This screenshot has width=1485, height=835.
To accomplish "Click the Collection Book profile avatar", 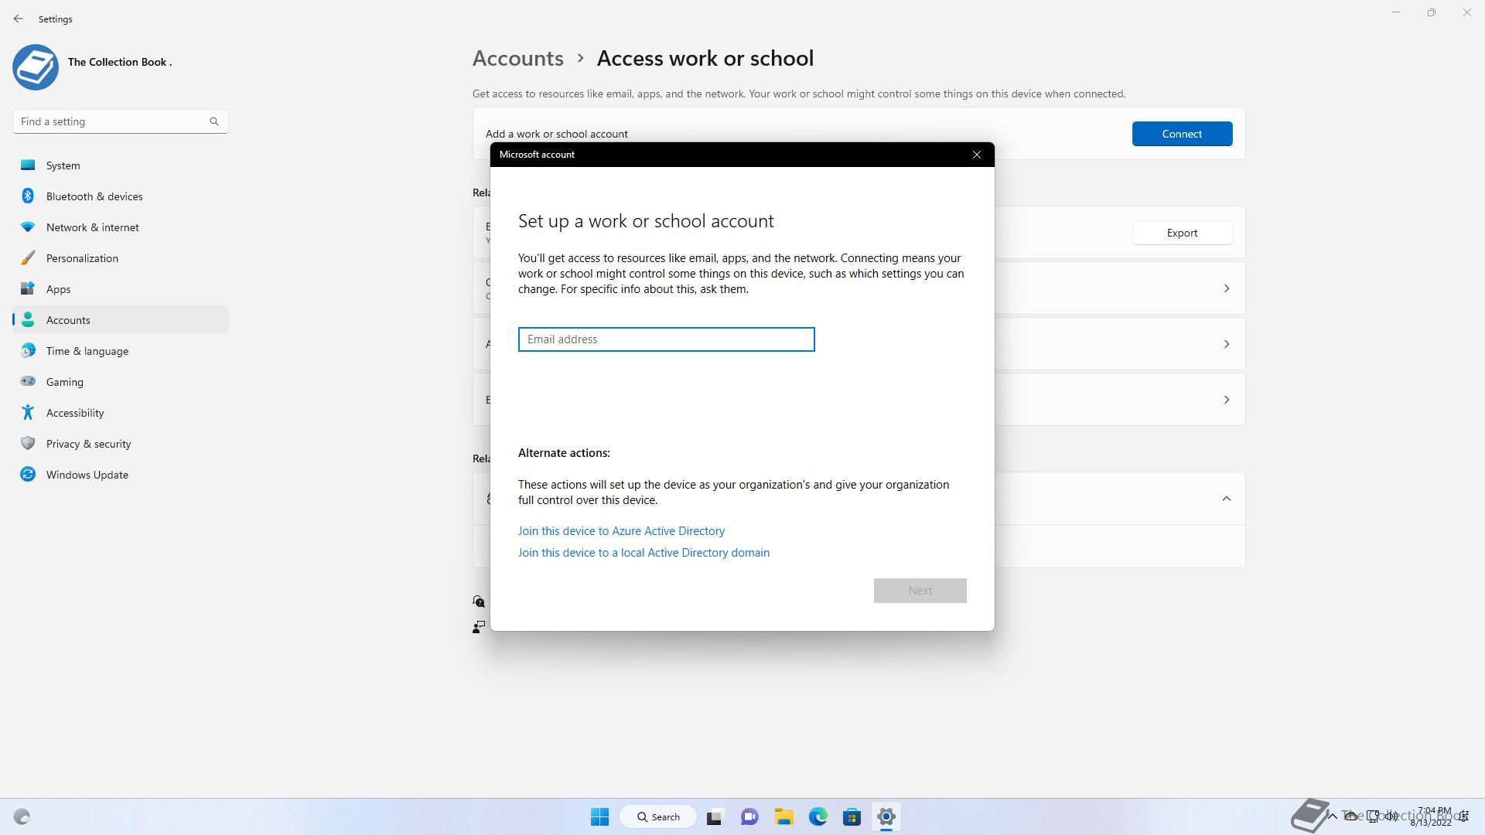I will click(x=36, y=67).
